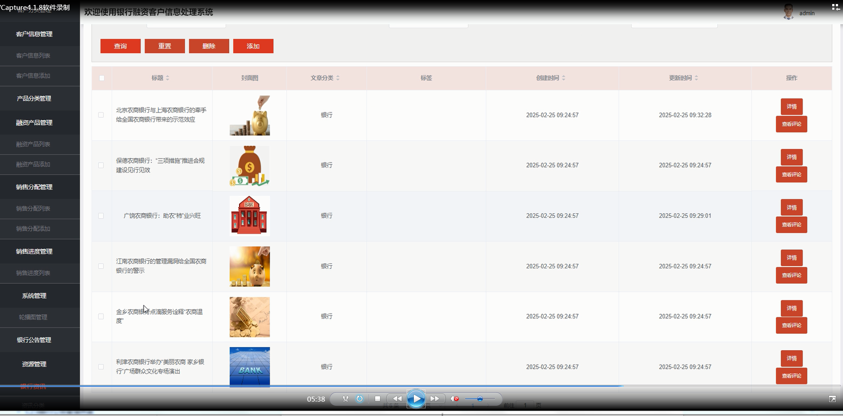843x416 pixels.
Task: Click the 重置 reset button
Action: pos(165,46)
